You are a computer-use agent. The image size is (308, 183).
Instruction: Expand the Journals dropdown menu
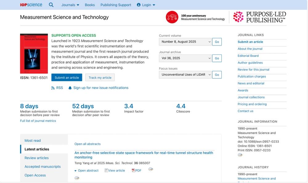(x=70, y=5)
